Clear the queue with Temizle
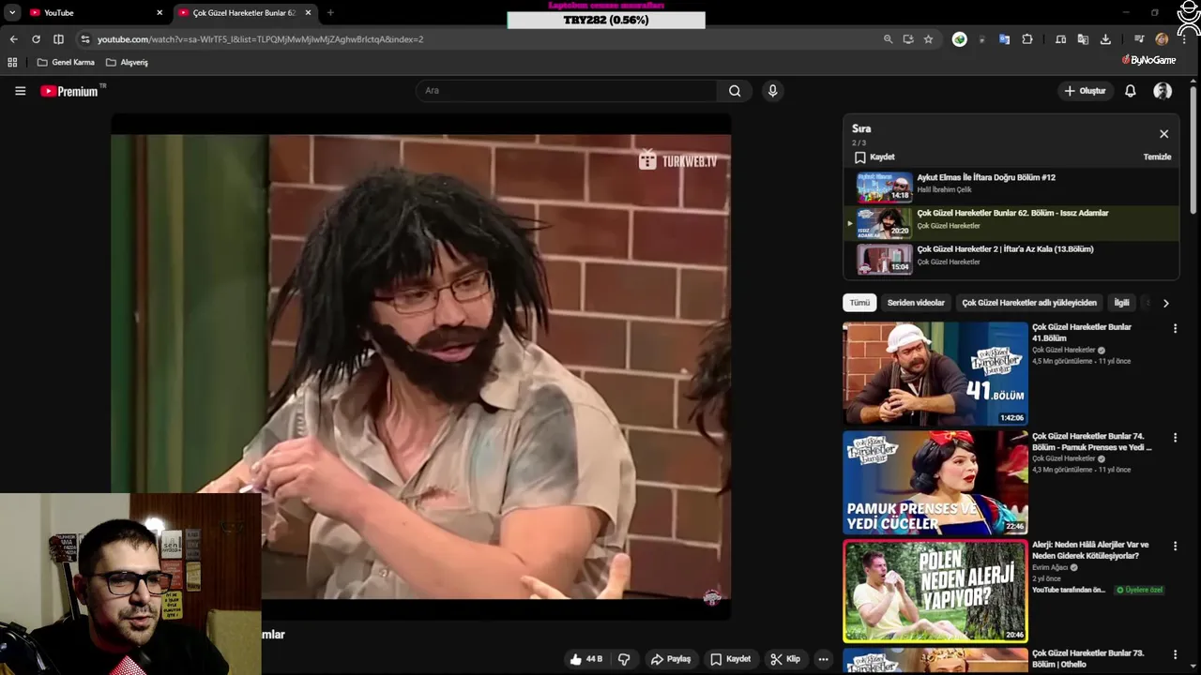Viewport: 1201px width, 675px height. tap(1157, 157)
